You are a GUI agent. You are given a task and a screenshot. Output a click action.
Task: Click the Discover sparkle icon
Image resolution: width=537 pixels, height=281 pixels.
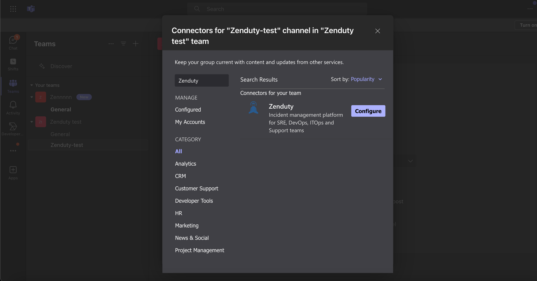click(x=42, y=66)
